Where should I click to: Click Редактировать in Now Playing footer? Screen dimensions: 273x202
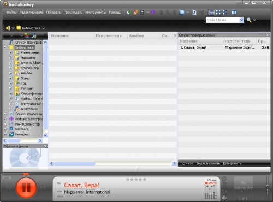click(x=208, y=163)
